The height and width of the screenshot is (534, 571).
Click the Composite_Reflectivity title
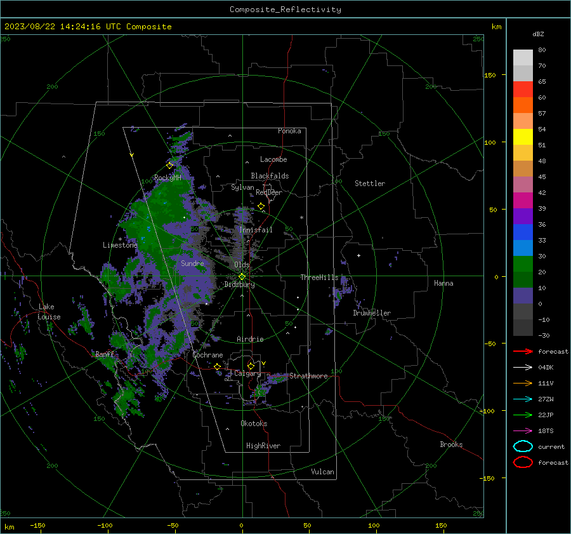(285, 10)
